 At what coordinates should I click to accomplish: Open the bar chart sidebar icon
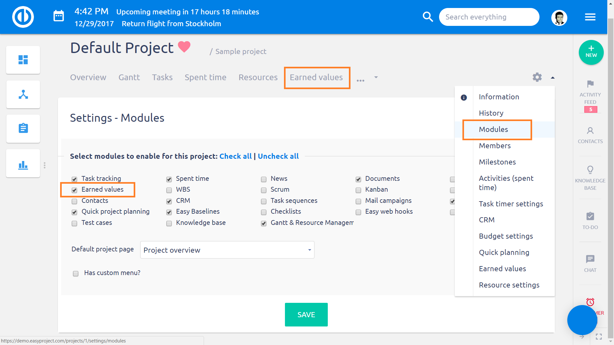pos(23,165)
